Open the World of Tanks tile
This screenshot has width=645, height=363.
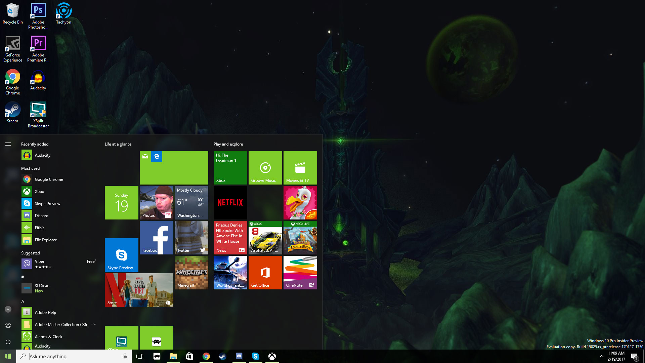pyautogui.click(x=230, y=273)
